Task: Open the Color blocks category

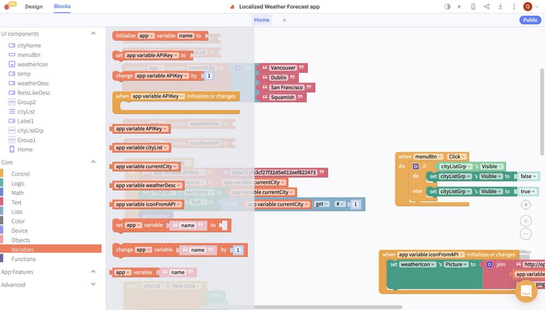Action: (x=18, y=221)
